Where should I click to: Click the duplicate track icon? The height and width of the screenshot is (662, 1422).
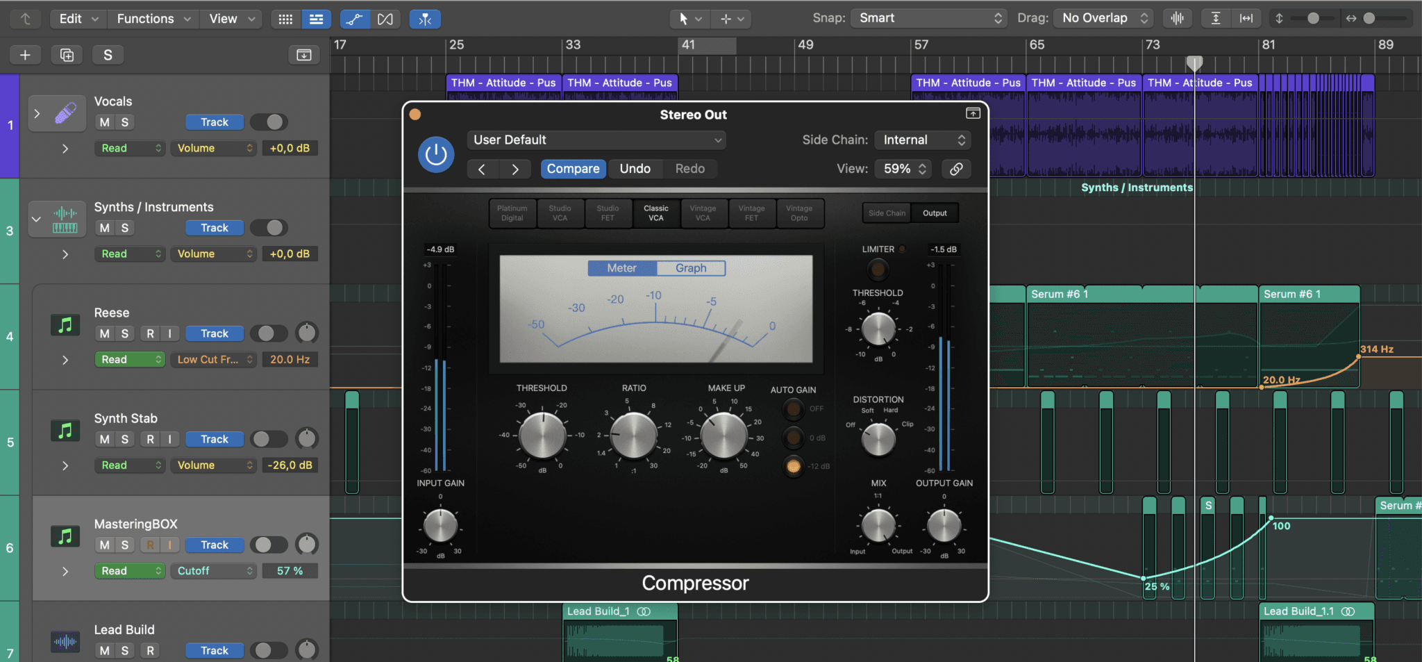click(x=67, y=55)
